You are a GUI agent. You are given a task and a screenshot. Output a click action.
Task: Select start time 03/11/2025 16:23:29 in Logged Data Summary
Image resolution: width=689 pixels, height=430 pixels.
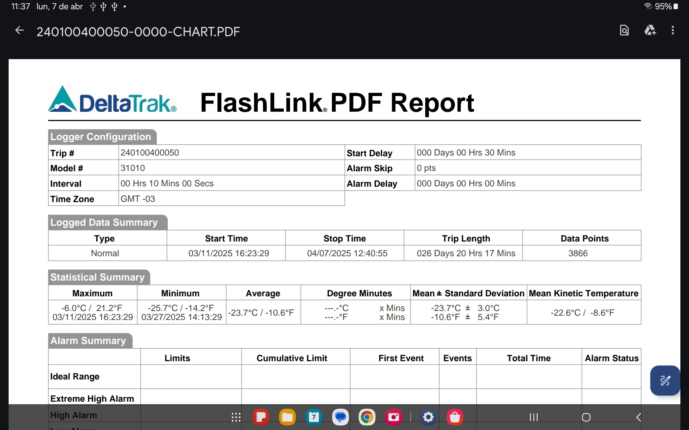(229, 253)
